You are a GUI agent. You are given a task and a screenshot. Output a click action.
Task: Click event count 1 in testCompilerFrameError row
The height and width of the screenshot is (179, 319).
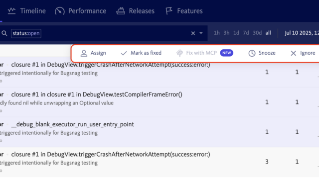click(x=267, y=102)
